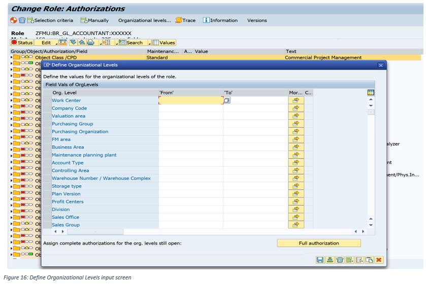This screenshot has height=284, width=426.
Task: Click multiple selection arrow for Company Code
Action: [x=296, y=108]
